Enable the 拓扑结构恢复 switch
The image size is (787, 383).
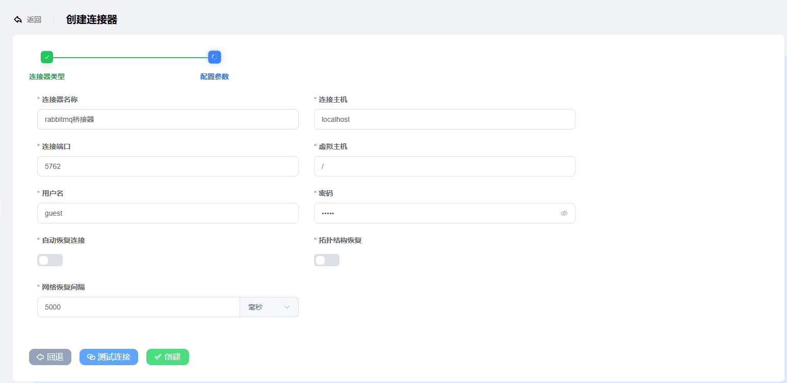[x=327, y=260]
